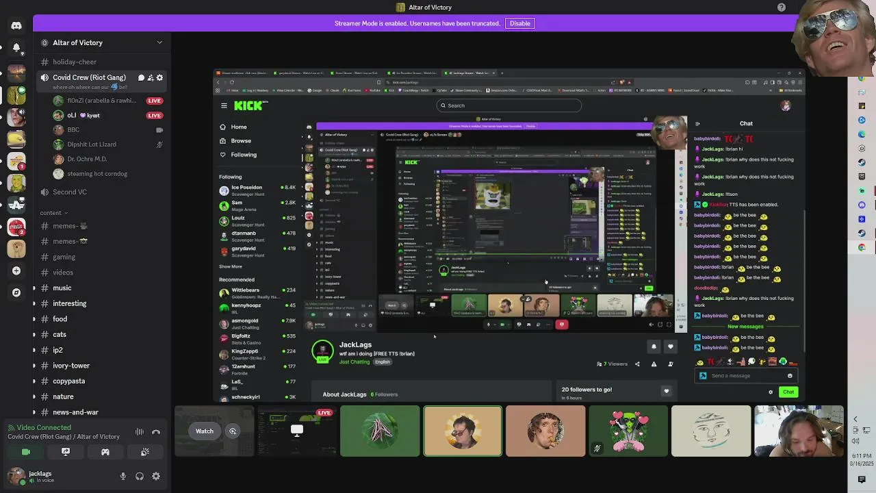
Task: Select the green leaf avatar participant tile
Action: tap(380, 431)
